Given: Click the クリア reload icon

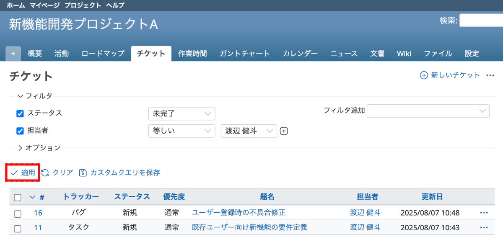Looking at the screenshot, I should [45, 172].
